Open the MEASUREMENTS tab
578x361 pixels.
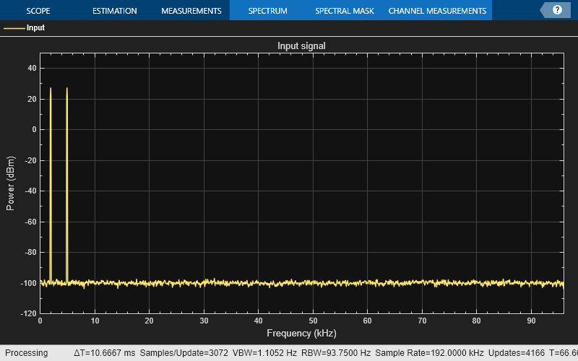tap(191, 11)
